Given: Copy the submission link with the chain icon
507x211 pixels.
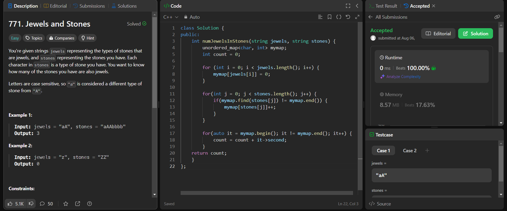Looking at the screenshot, I should click(x=497, y=17).
